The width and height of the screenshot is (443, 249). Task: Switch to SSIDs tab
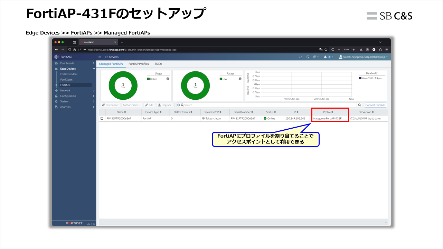(x=158, y=64)
